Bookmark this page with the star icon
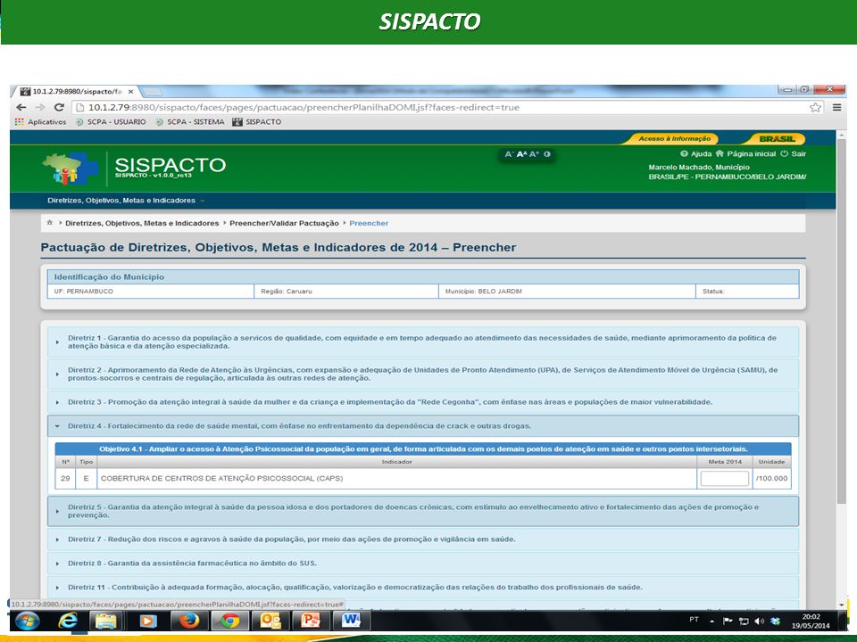 coord(815,108)
